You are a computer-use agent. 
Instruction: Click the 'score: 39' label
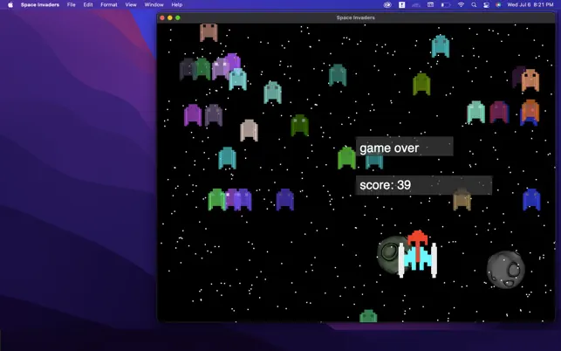pos(386,185)
